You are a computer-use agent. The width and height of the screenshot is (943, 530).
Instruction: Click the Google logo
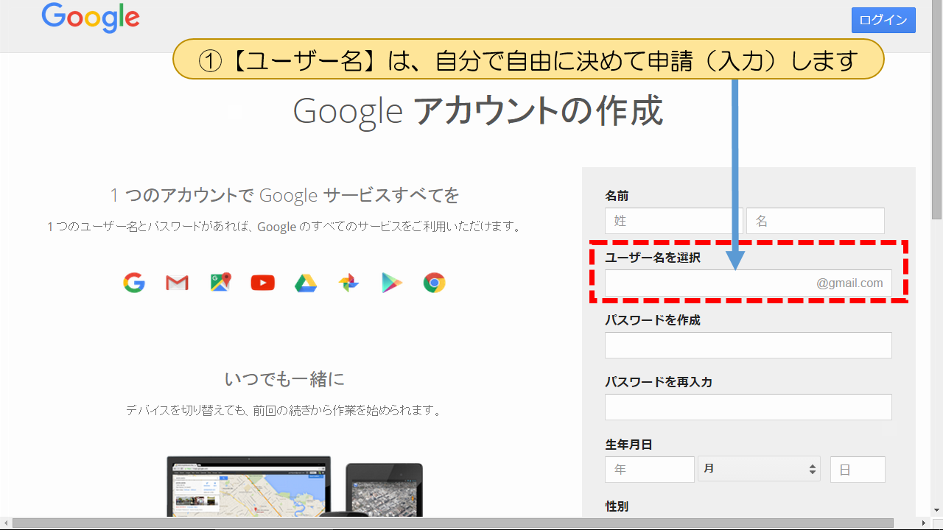coord(91,17)
